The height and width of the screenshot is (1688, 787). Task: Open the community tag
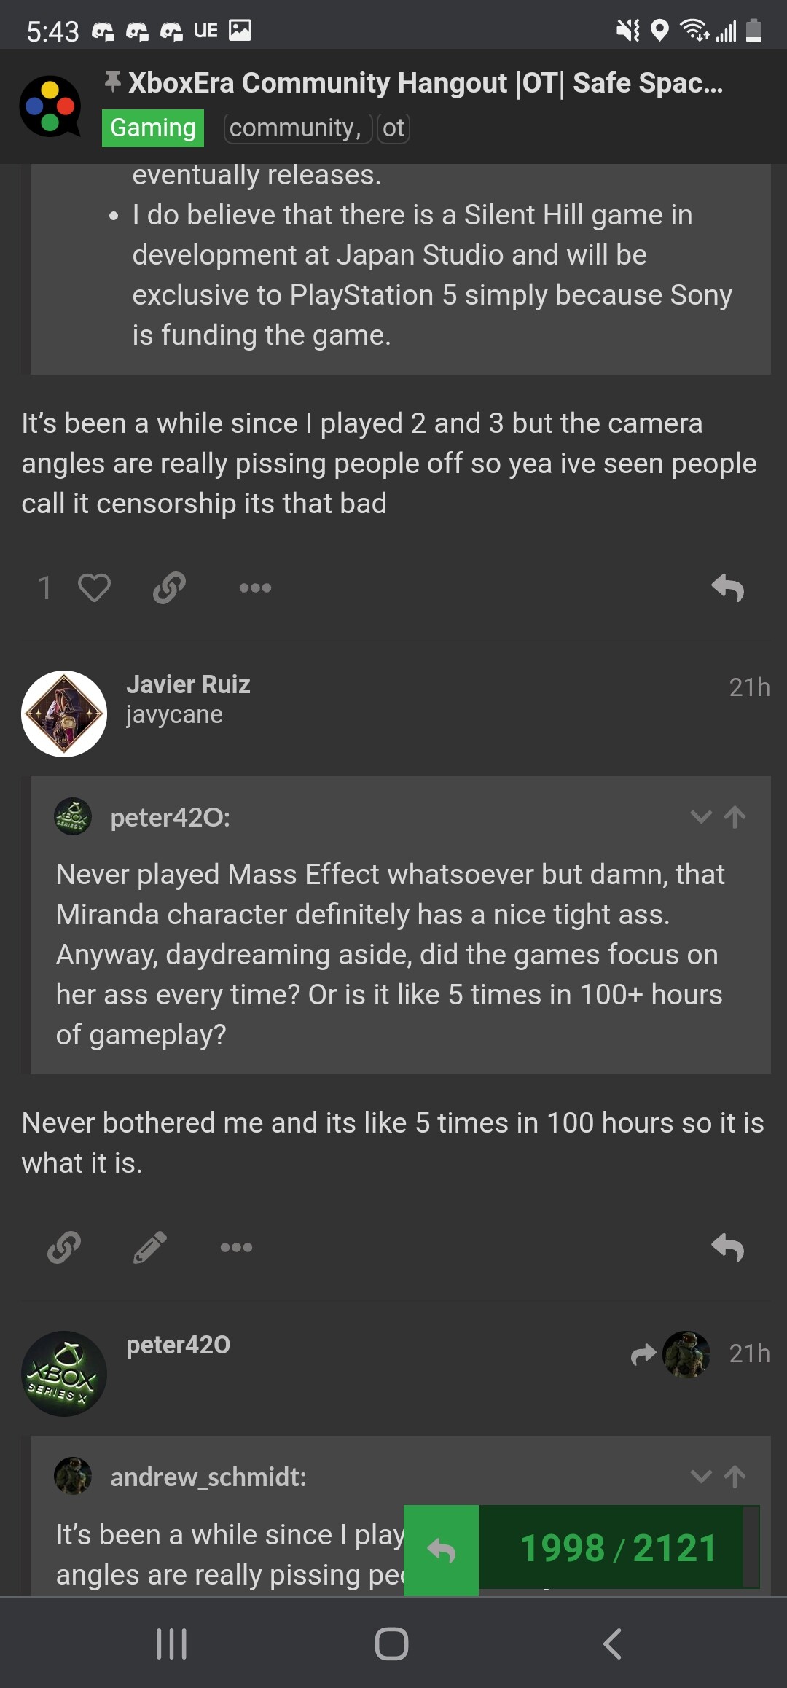pyautogui.click(x=295, y=128)
